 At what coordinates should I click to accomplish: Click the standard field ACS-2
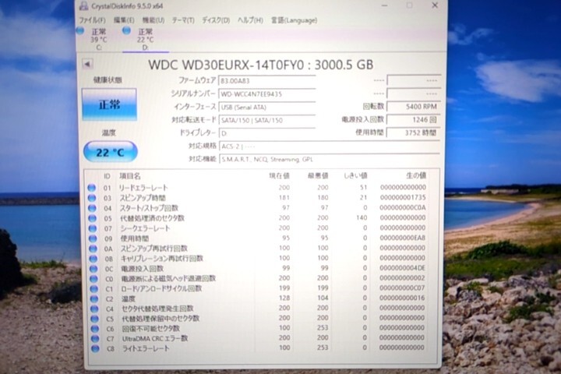point(329,146)
